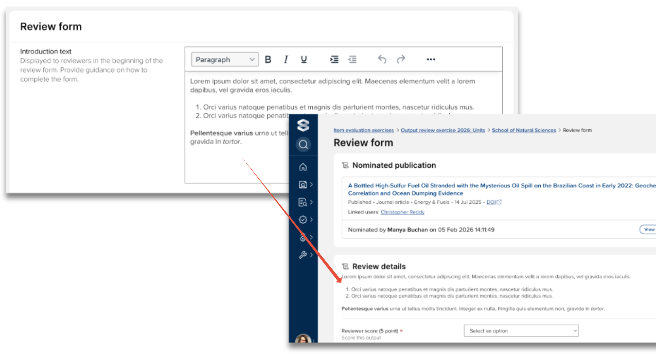Open the Paragraph style dropdown
656x354 pixels.
pos(225,59)
